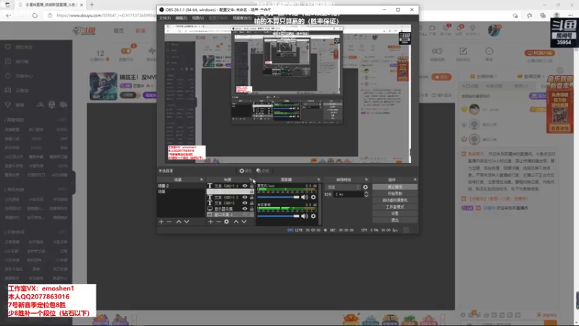Click the Exit button in Controls
This screenshot has height=326, width=579.
click(394, 220)
